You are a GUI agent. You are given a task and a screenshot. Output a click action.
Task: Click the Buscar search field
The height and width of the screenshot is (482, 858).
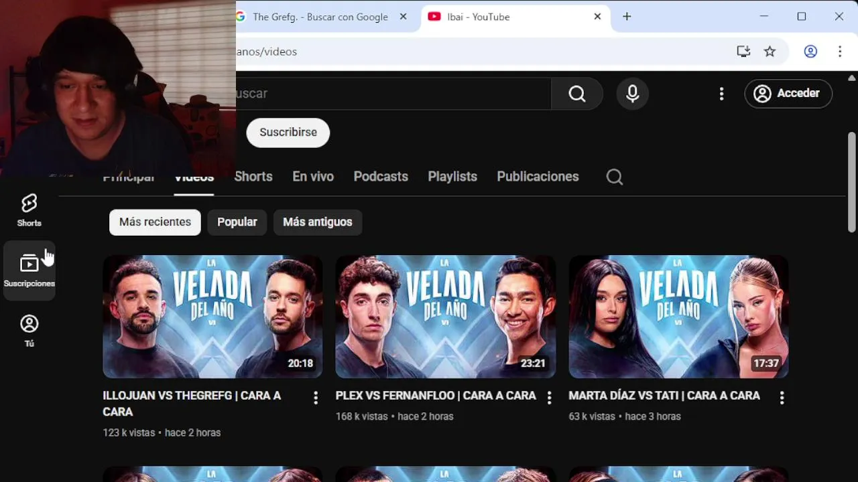coord(393,94)
